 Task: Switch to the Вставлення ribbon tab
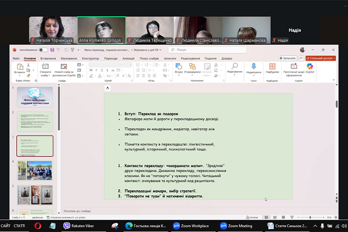[48, 58]
